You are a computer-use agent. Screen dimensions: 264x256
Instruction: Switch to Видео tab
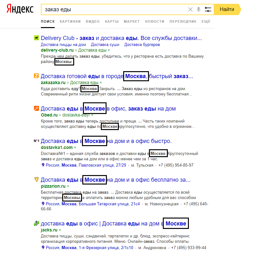(x=93, y=21)
